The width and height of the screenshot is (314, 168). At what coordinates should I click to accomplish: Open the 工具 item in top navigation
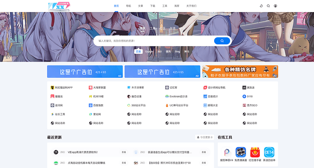tap(165, 6)
